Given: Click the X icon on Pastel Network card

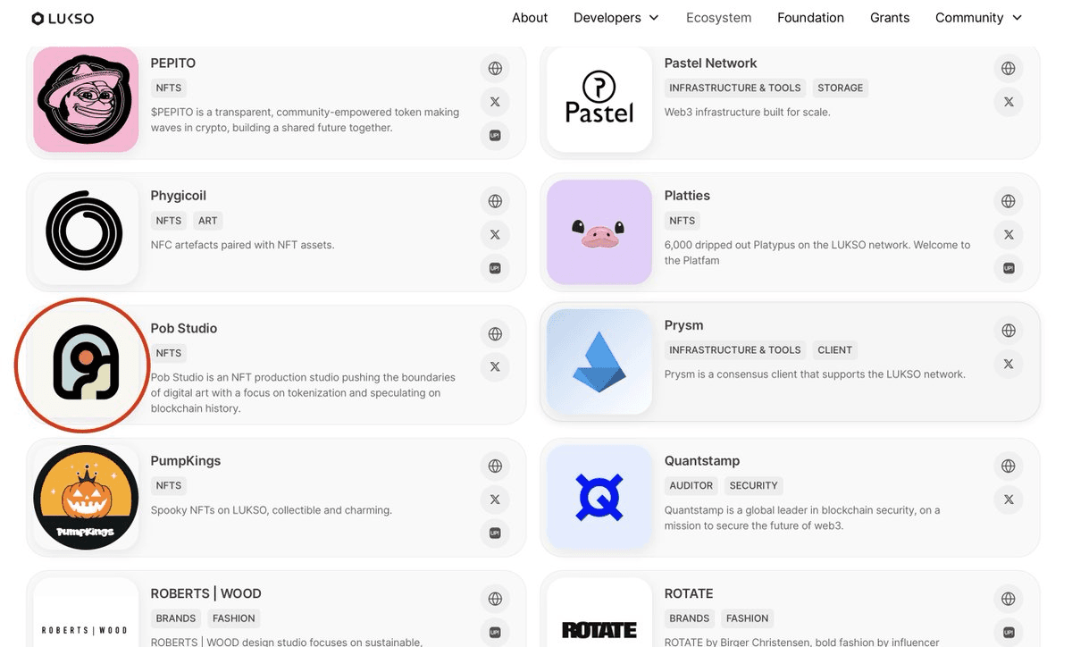Looking at the screenshot, I should click(1009, 102).
